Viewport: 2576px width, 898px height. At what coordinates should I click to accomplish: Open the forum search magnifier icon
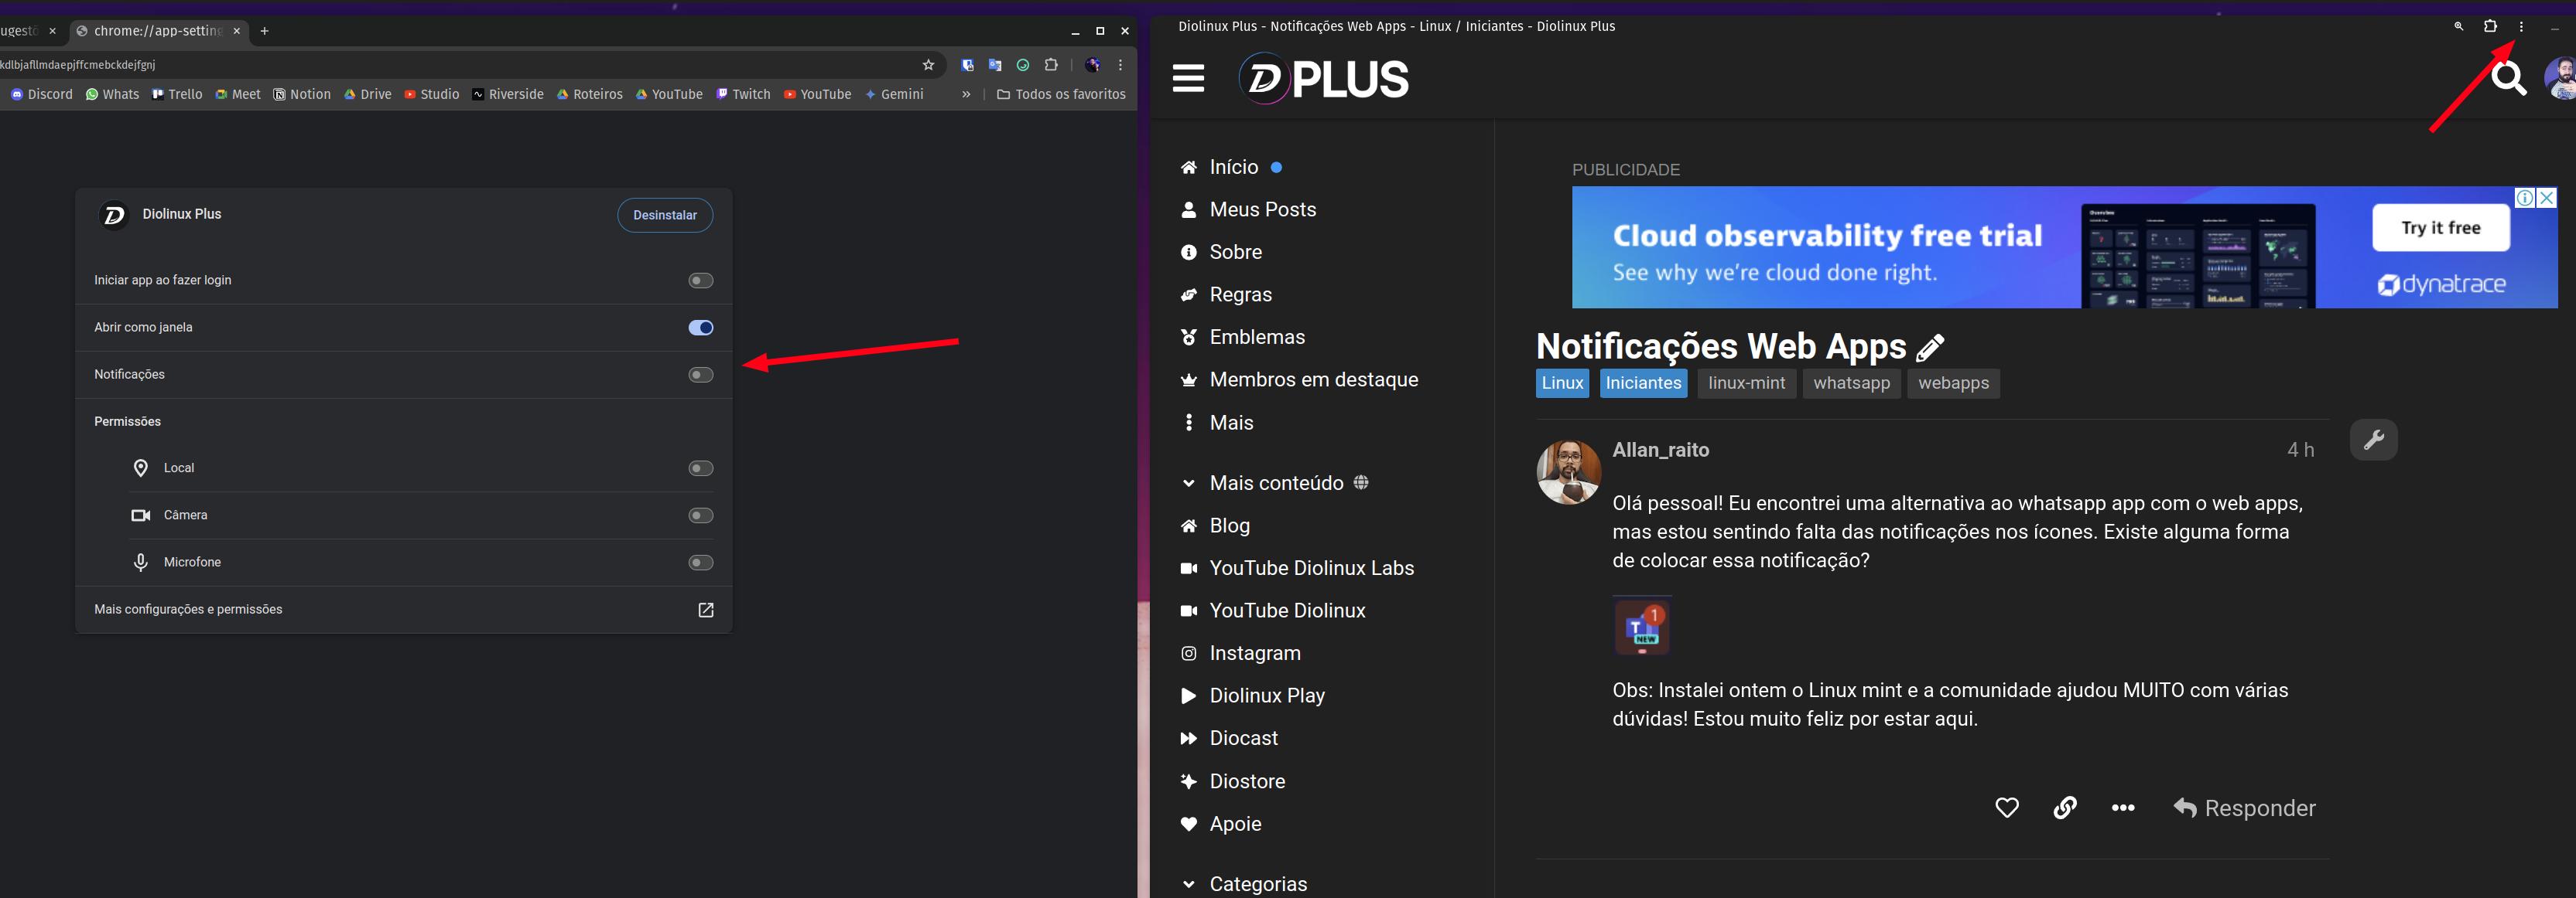coord(2508,78)
